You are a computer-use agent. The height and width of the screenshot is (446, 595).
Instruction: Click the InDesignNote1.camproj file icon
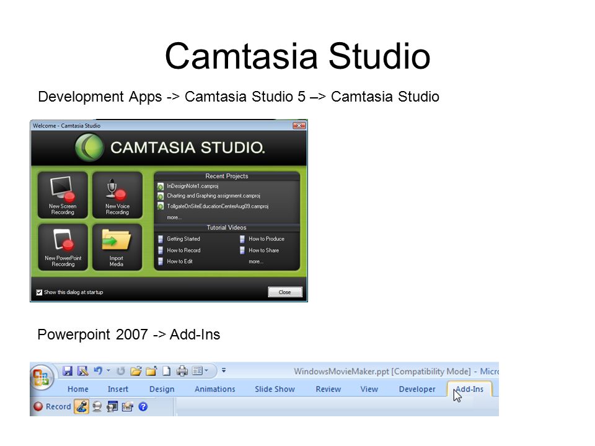tap(161, 186)
